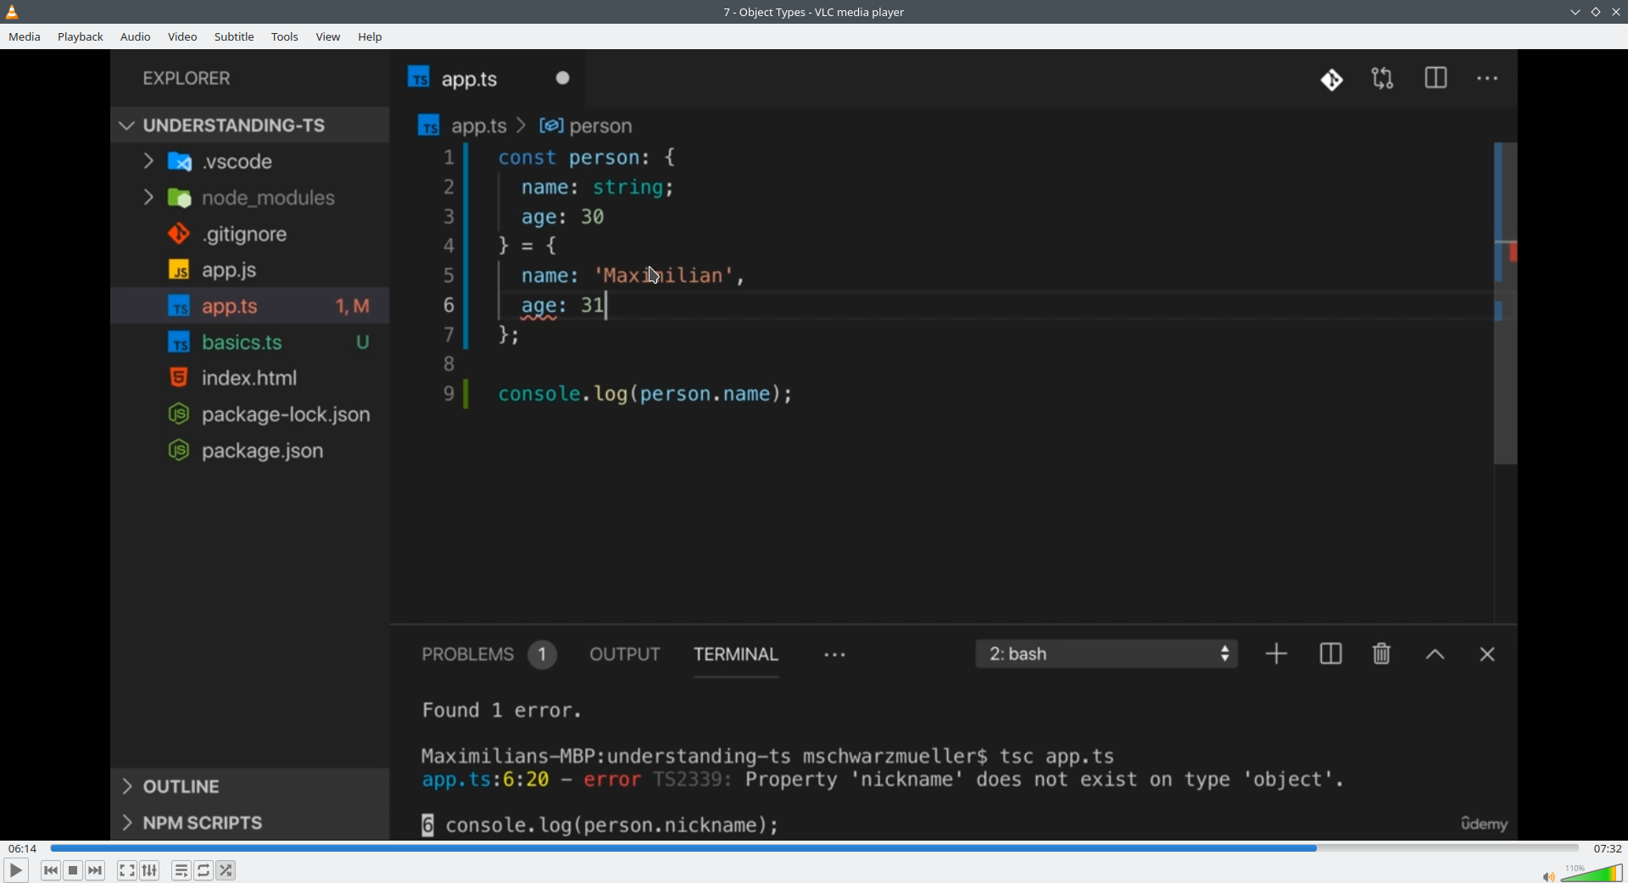1628x883 pixels.
Task: Open the Audio menu
Action: click(x=136, y=37)
